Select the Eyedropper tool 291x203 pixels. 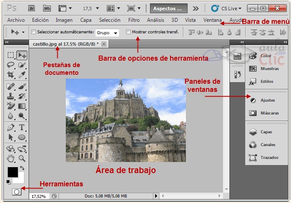[x=22, y=75]
